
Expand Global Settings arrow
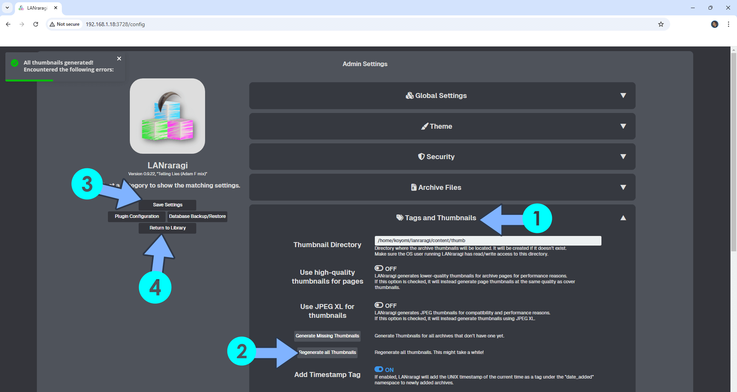point(623,95)
